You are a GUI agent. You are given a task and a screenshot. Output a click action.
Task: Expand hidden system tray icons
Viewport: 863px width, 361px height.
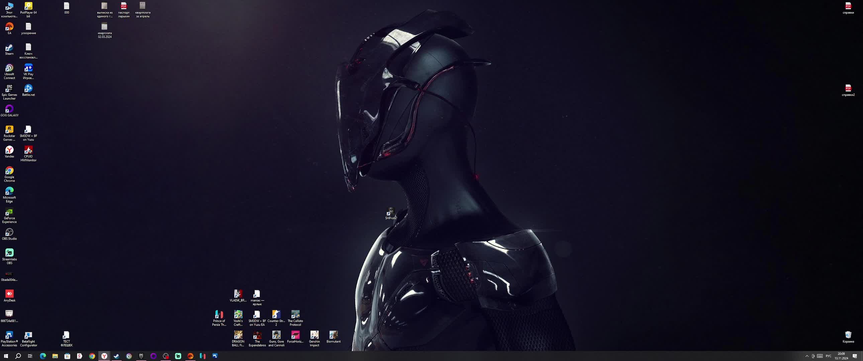click(807, 356)
